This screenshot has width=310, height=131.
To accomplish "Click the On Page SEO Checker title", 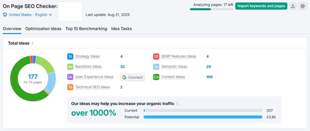I will click(x=30, y=6).
